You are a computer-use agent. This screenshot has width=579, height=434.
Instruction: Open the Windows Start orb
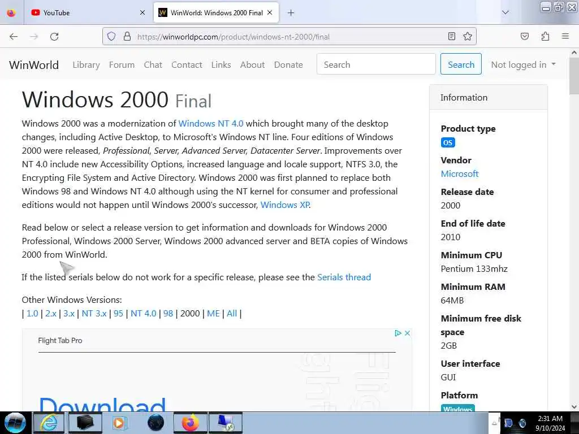(15, 423)
